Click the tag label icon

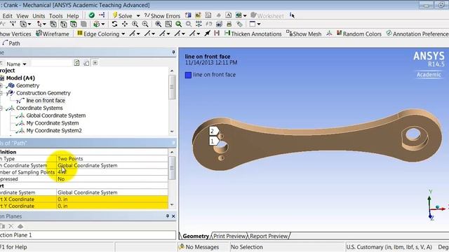pyautogui.click(x=239, y=24)
